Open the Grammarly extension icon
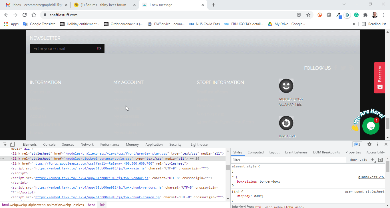The width and height of the screenshot is (390, 208). click(x=356, y=15)
